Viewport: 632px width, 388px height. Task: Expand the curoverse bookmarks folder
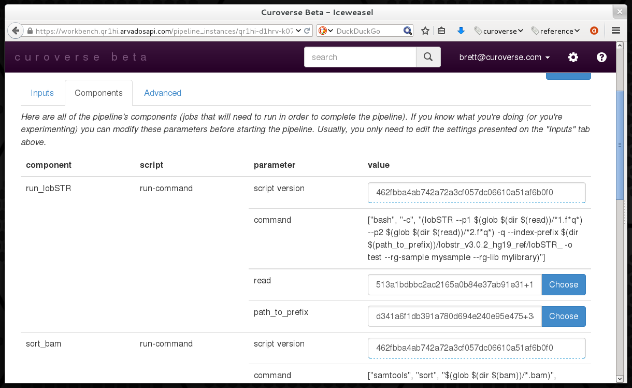coord(499,31)
